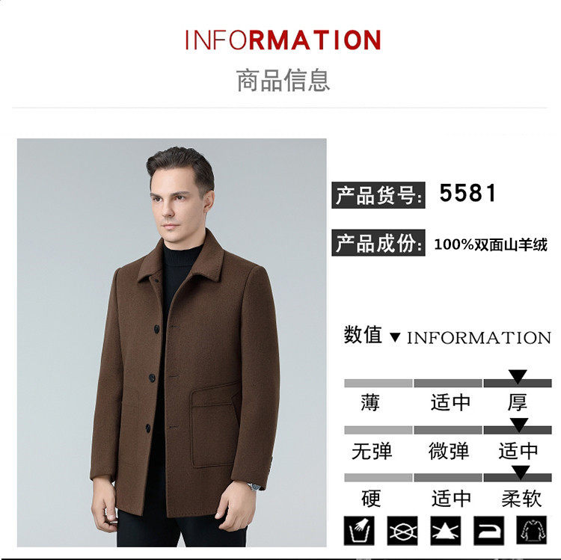Select the 柔软 softness label
Image resolution: width=561 pixels, height=560 pixels.
click(x=521, y=499)
